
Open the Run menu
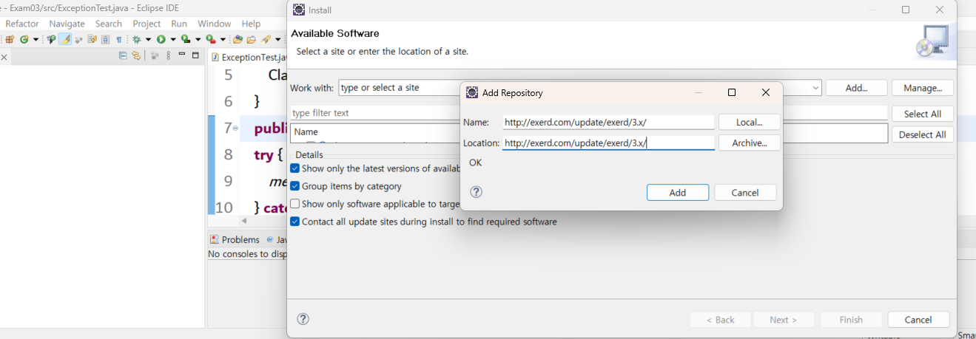point(179,24)
